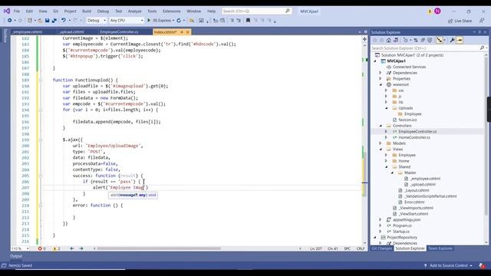The width and height of the screenshot is (491, 276).
Task: Collapse the error function outline box
Action: [x=41, y=205]
